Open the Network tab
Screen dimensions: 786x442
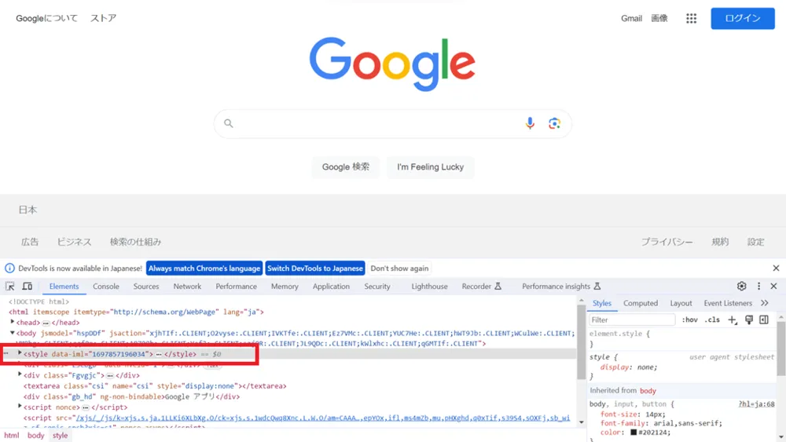click(187, 287)
